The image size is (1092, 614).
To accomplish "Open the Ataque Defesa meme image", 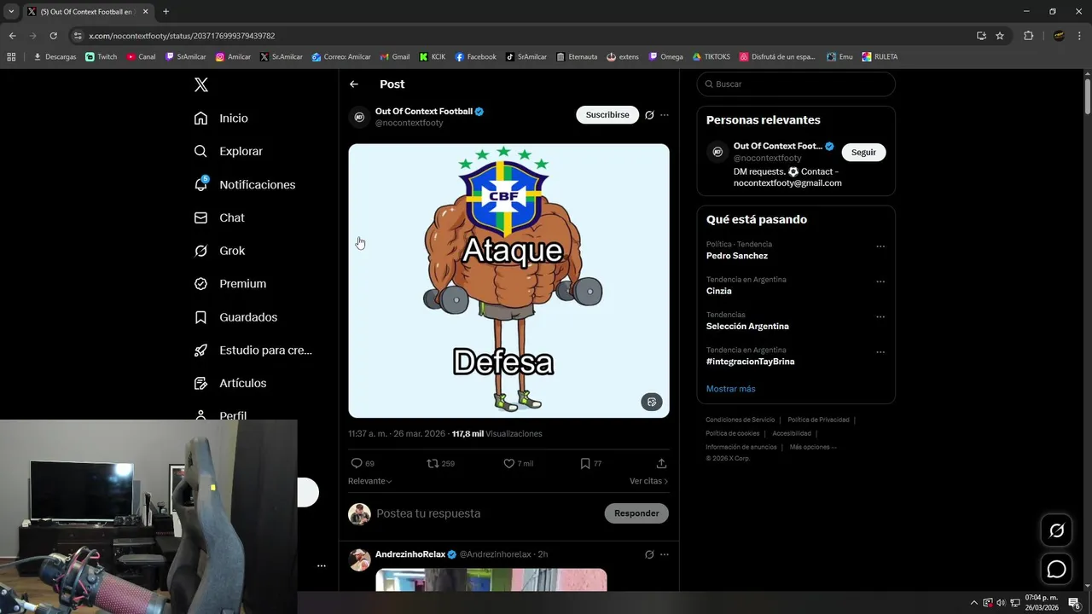I will pos(508,281).
